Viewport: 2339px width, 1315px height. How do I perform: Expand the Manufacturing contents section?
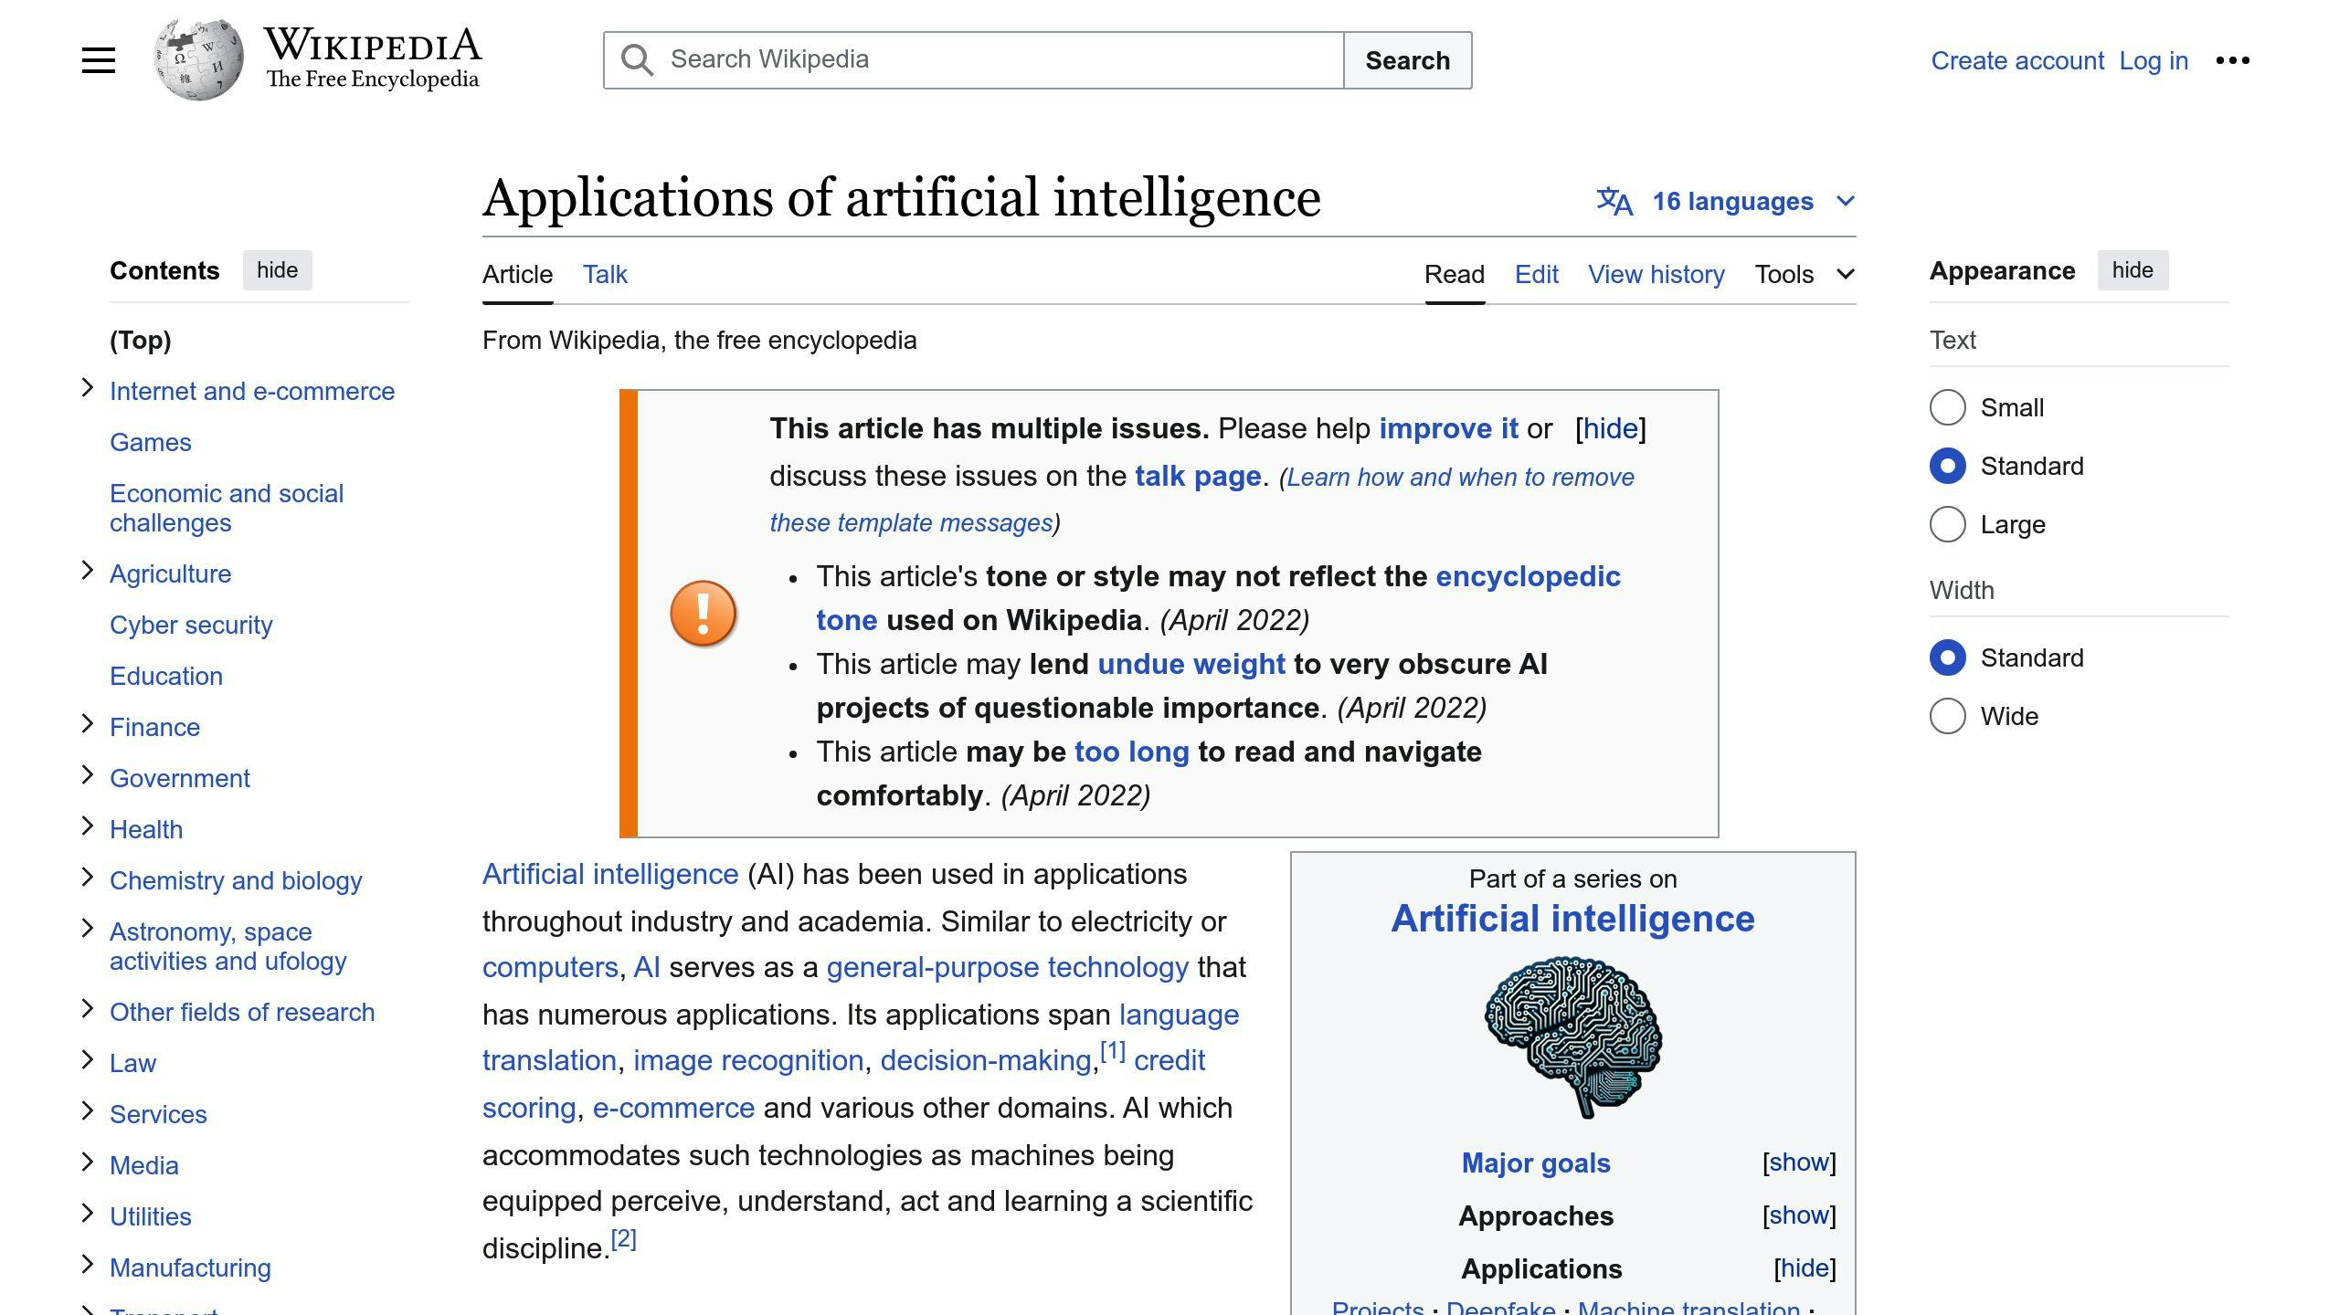(88, 1265)
